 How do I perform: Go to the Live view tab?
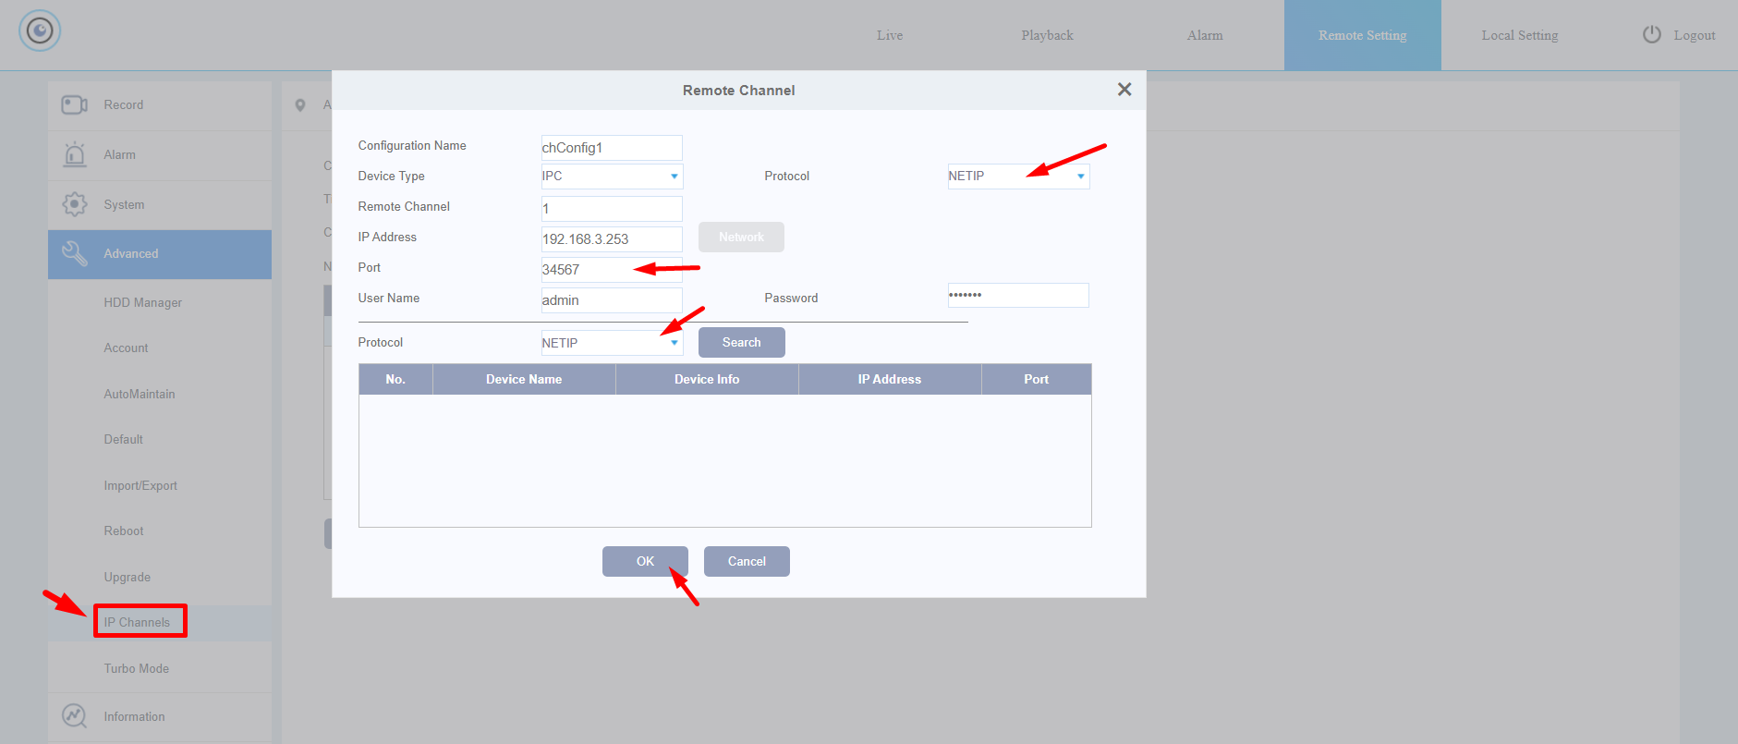coord(890,35)
